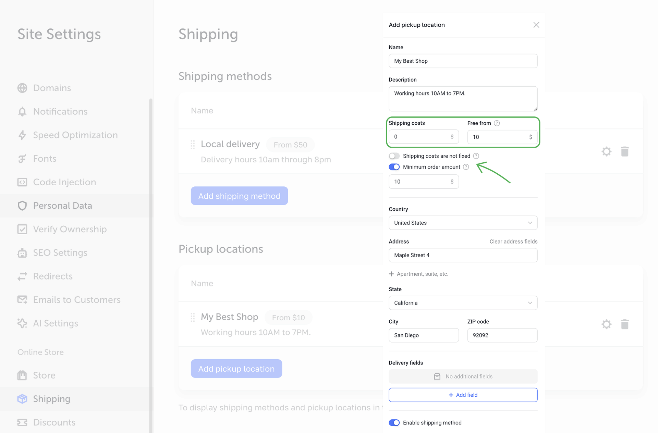Viewport: 658px width, 433px height.
Task: Expand the State dropdown showing California
Action: point(463,303)
